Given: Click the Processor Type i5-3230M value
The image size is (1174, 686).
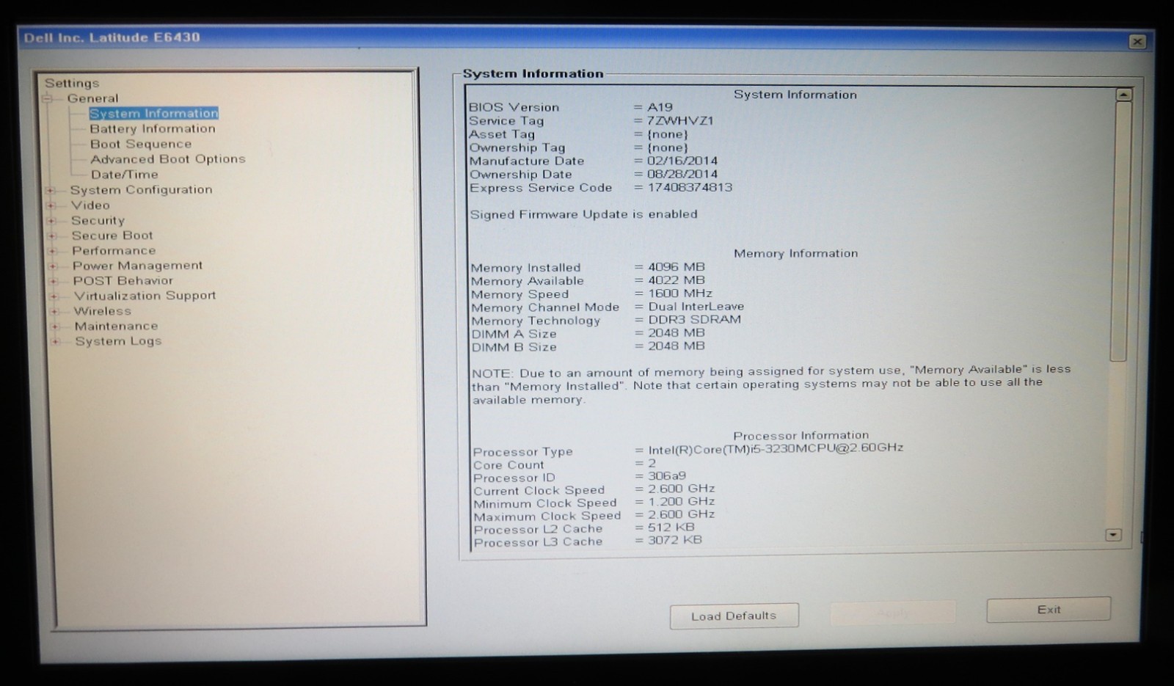Looking at the screenshot, I should (776, 448).
